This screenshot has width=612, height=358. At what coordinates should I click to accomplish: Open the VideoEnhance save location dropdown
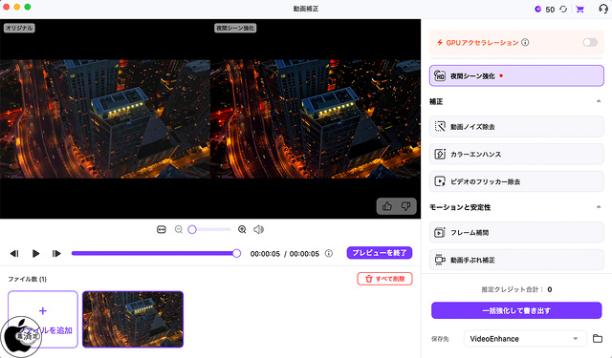click(525, 339)
